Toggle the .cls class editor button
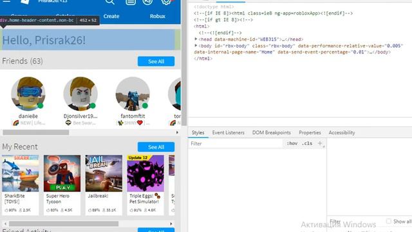The width and height of the screenshot is (412, 232). 307,143
